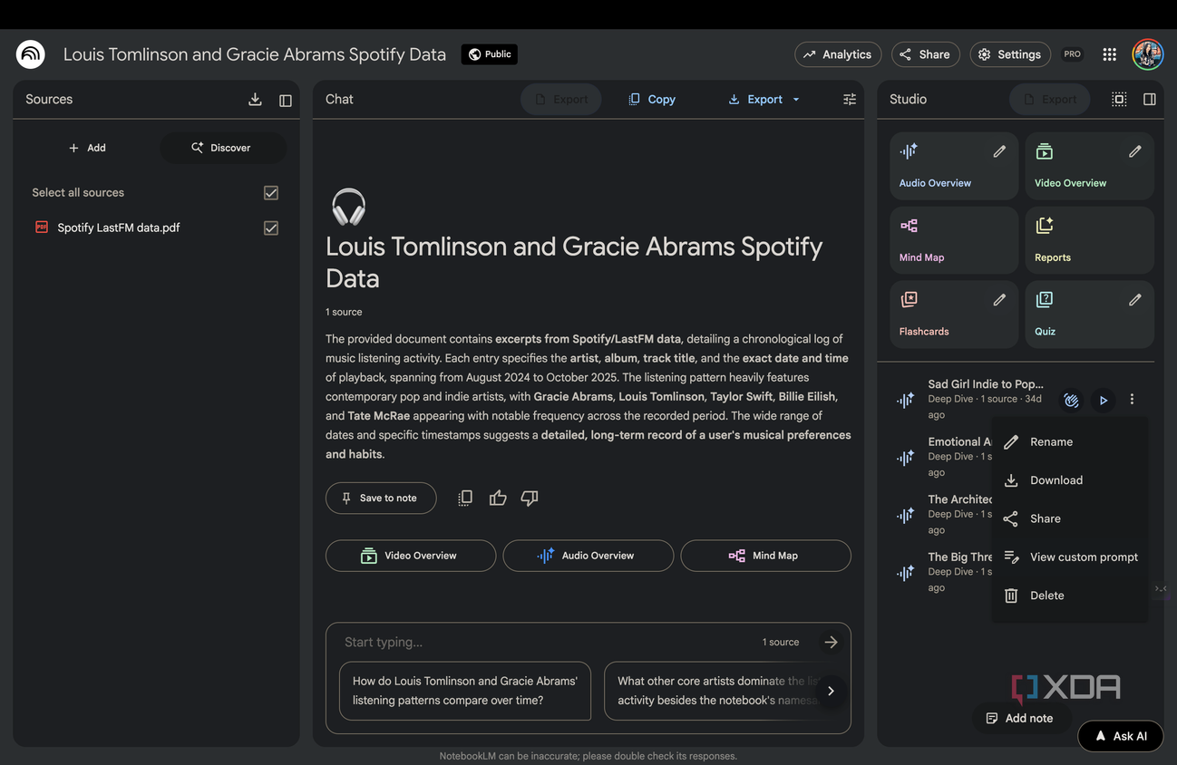This screenshot has width=1177, height=765.
Task: Edit Quiz customization pencil
Action: 1134,300
